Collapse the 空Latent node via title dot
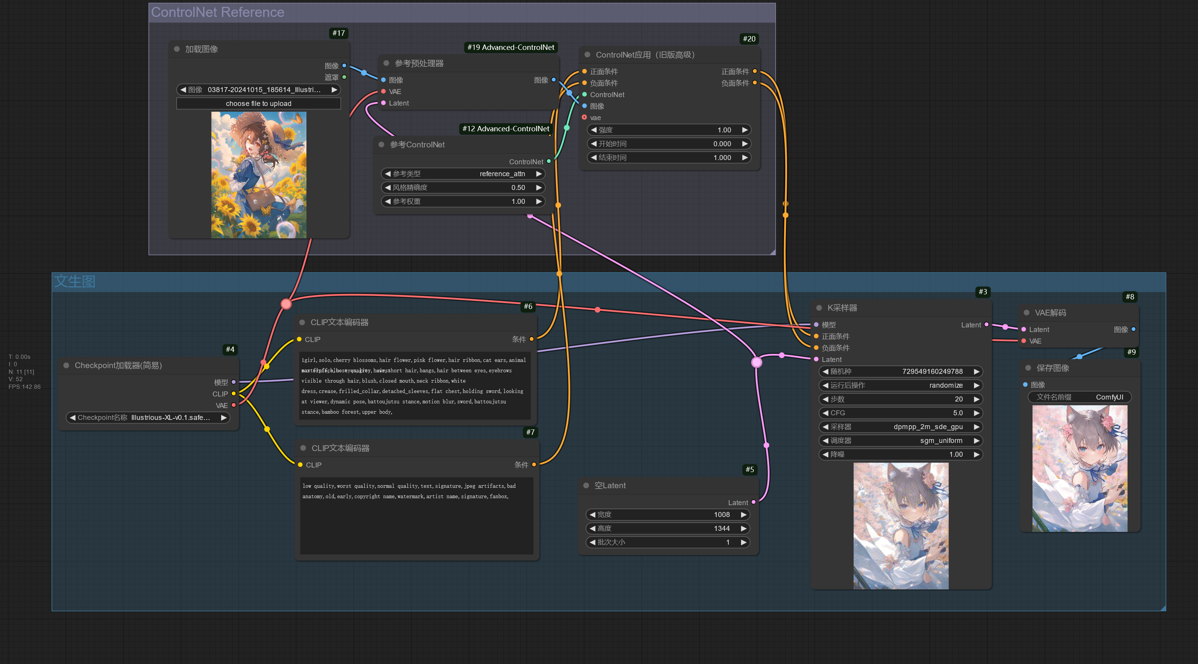1198x664 pixels. (x=586, y=486)
